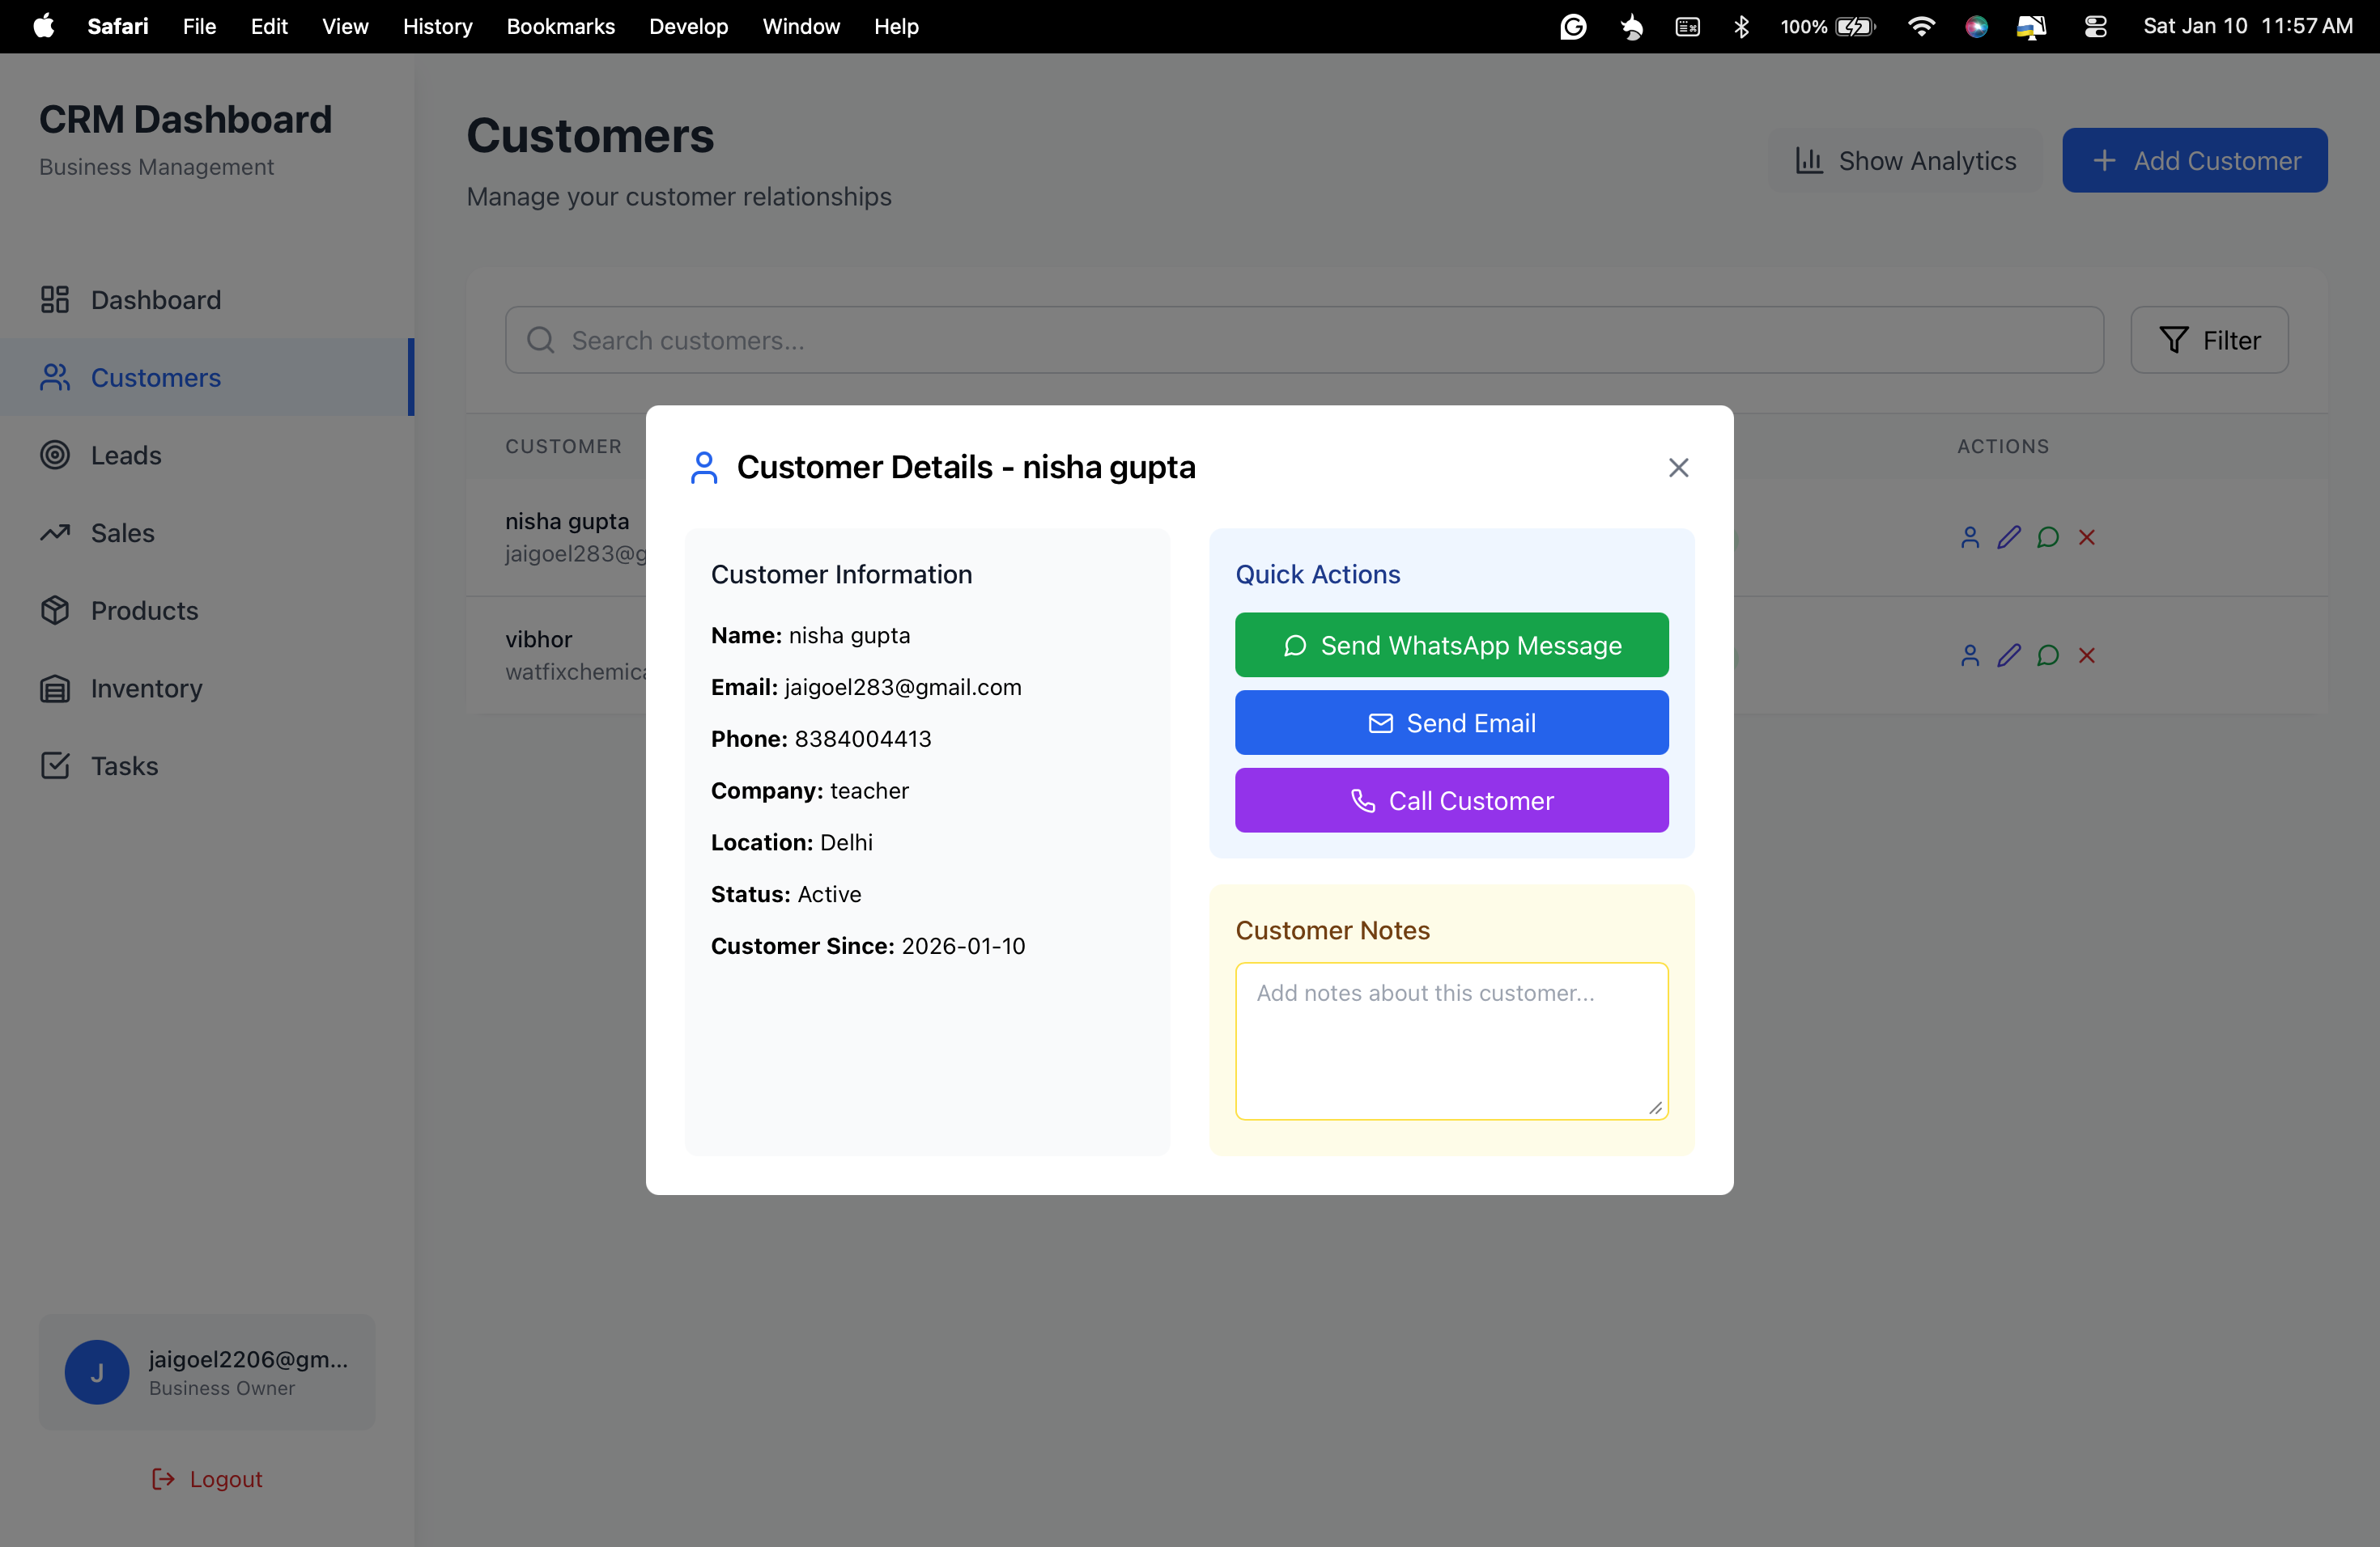Open Control Center in menu bar

tap(2095, 27)
